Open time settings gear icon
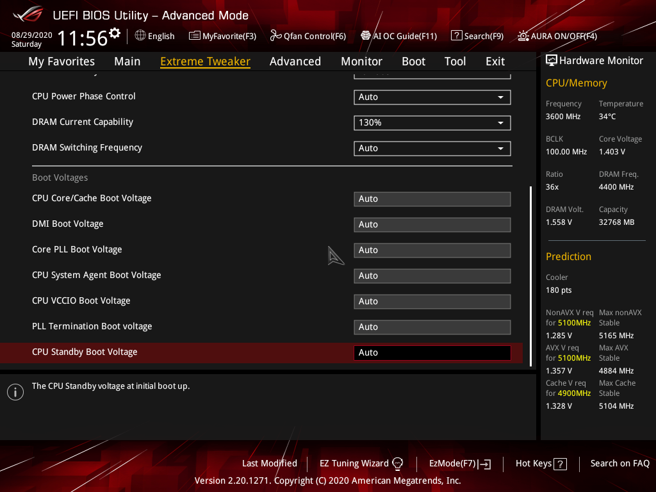Viewport: 656px width, 492px height. pyautogui.click(x=115, y=33)
